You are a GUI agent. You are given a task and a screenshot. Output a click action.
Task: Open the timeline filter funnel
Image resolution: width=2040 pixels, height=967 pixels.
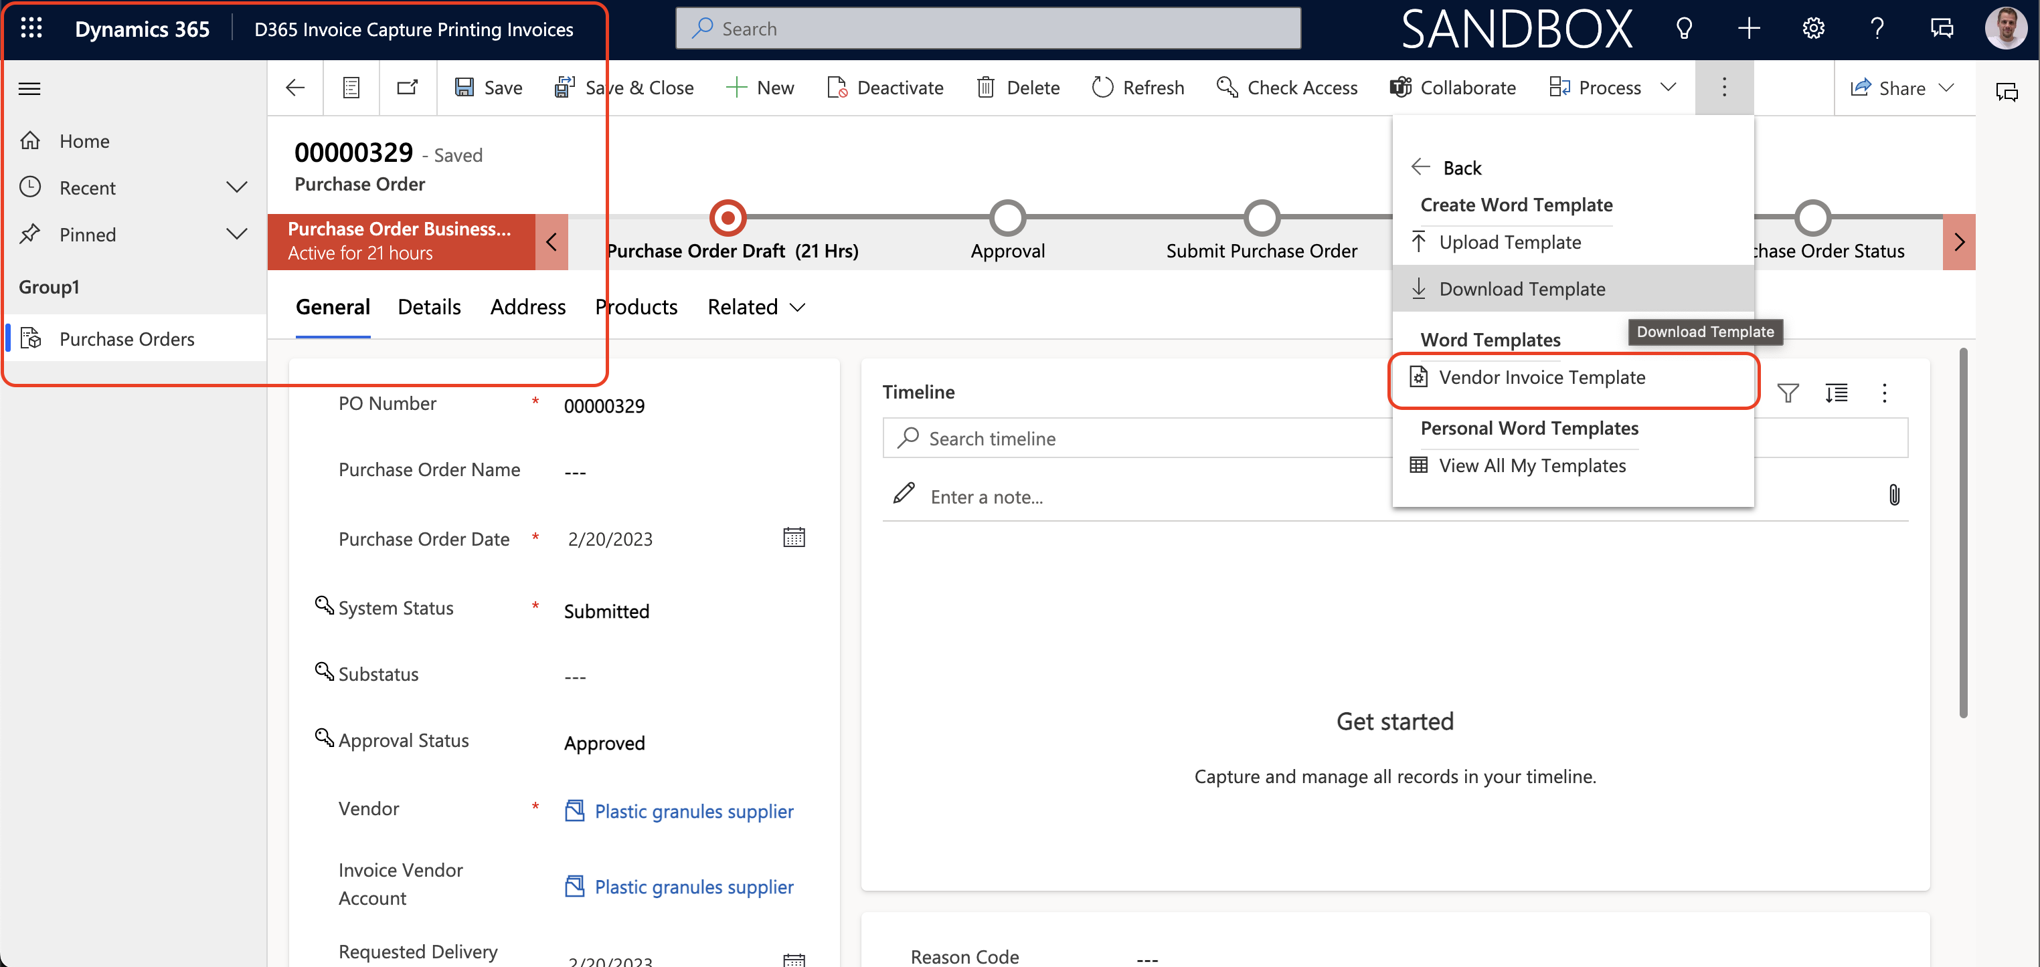[x=1788, y=393]
